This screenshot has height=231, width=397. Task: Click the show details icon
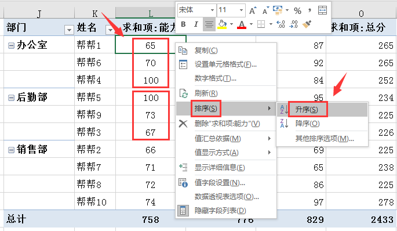tap(183, 167)
